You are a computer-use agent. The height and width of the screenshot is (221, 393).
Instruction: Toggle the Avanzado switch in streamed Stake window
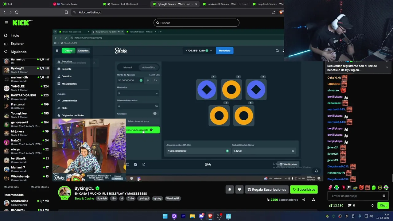click(x=154, y=114)
